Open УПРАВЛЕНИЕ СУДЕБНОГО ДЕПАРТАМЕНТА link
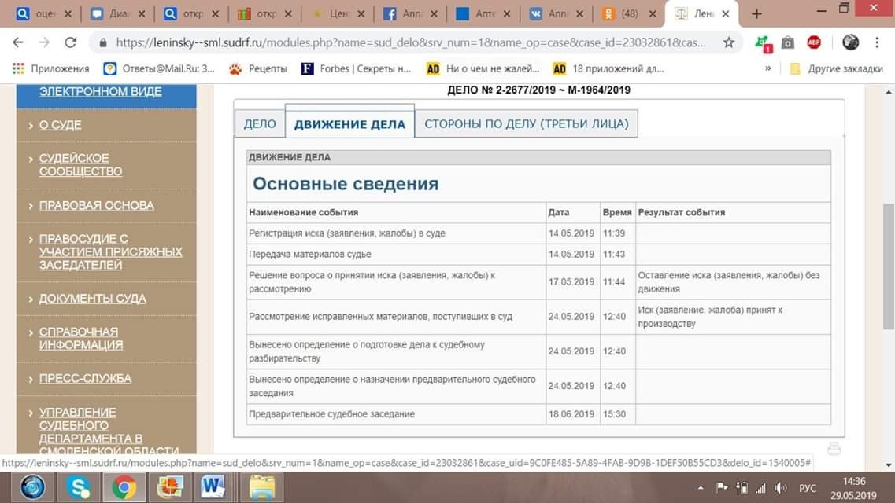 [109, 431]
